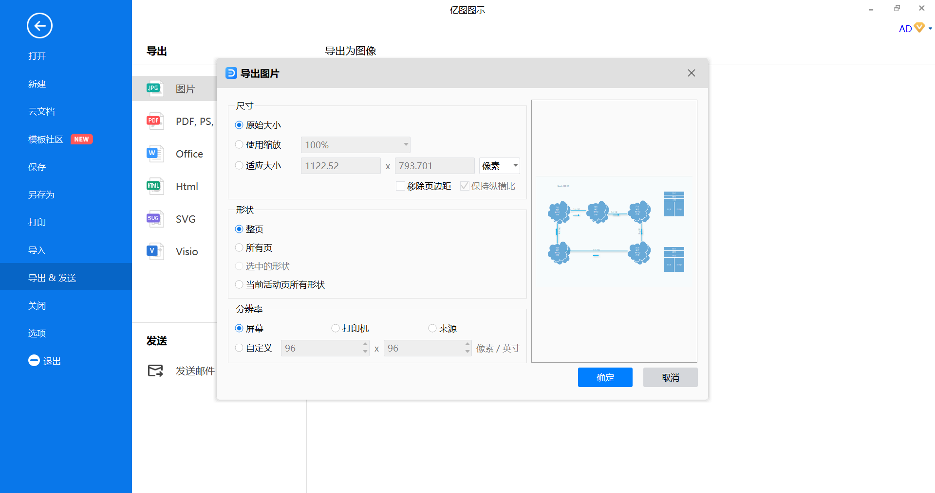The height and width of the screenshot is (493, 935).
Task: Select 使用缩放 radio button
Action: pyautogui.click(x=239, y=144)
